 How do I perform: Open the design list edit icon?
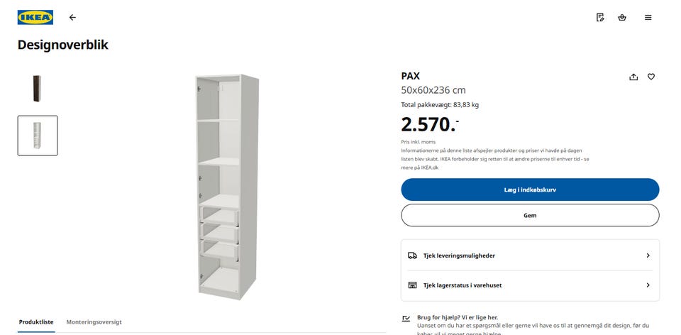(600, 17)
